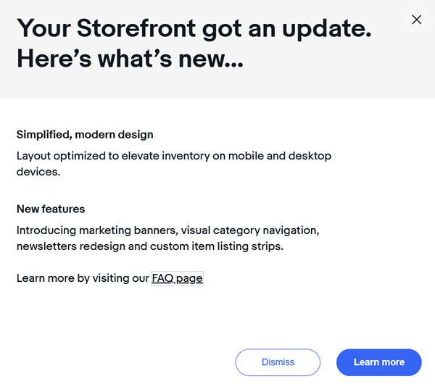This screenshot has height=392, width=435.
Task: Click the words "mobile and desktop" in the description
Action: point(280,156)
